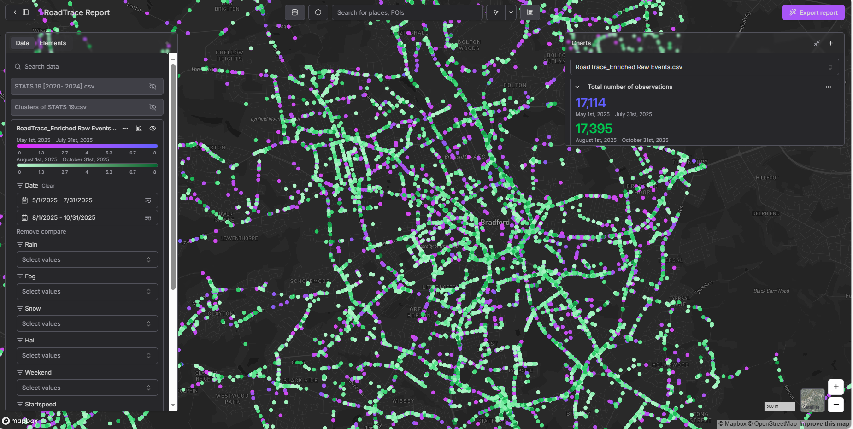The width and height of the screenshot is (853, 429).
Task: Click the data panel scrollbar up arrow
Action: pos(173,59)
